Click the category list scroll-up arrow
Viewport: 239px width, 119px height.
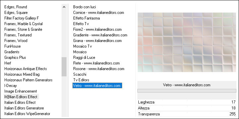[x=64, y=7]
